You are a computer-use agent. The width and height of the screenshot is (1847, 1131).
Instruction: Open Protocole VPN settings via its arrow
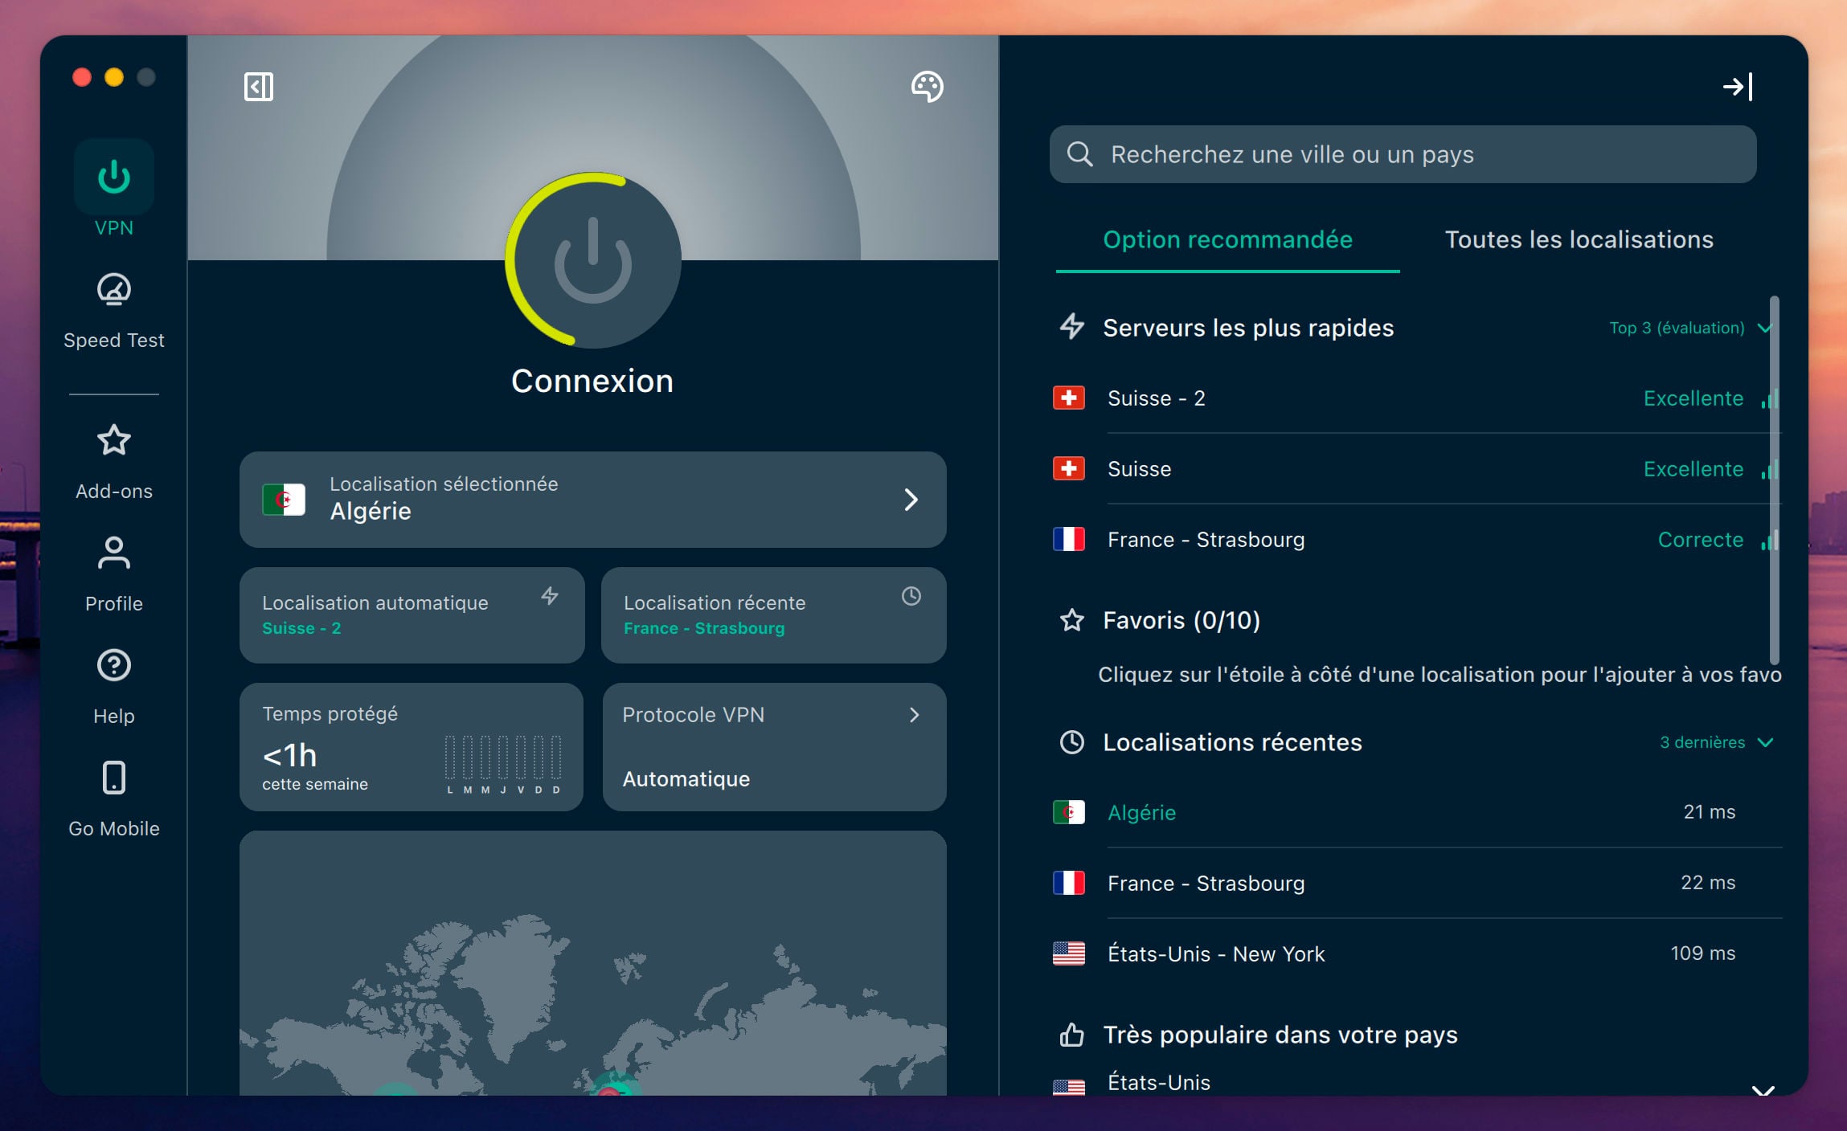click(x=914, y=714)
